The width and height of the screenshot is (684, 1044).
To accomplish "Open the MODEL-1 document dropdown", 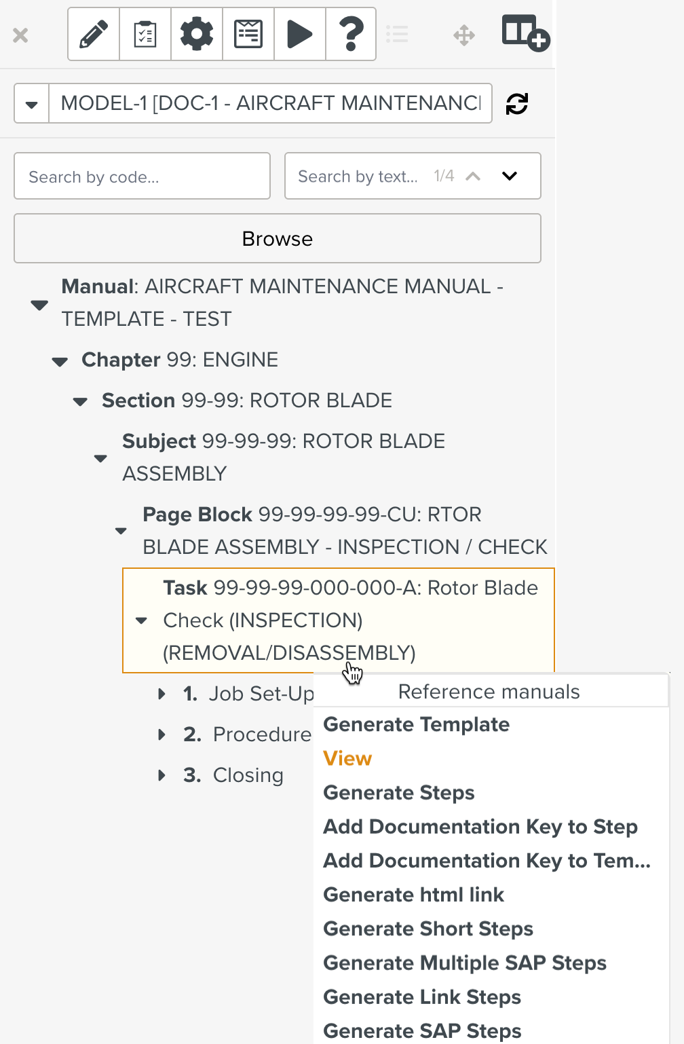I will tap(31, 104).
